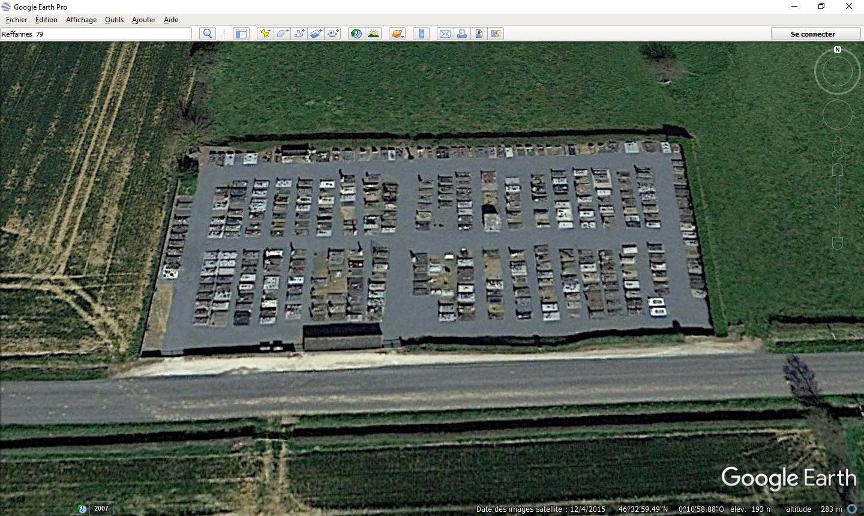Open the Ajouter menu
The height and width of the screenshot is (516, 864).
coord(143,20)
